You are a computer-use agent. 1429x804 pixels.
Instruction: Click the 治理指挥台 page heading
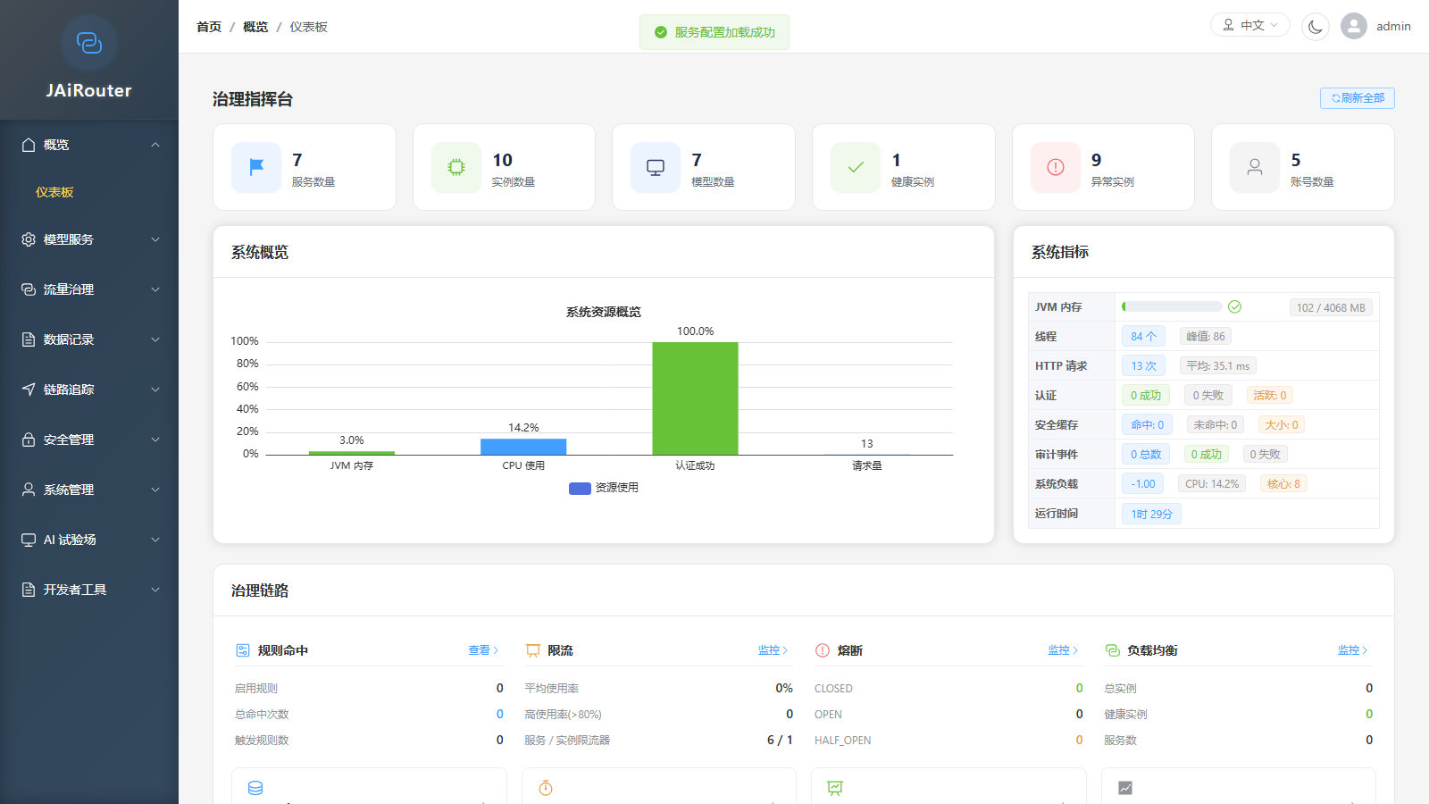[x=253, y=99]
